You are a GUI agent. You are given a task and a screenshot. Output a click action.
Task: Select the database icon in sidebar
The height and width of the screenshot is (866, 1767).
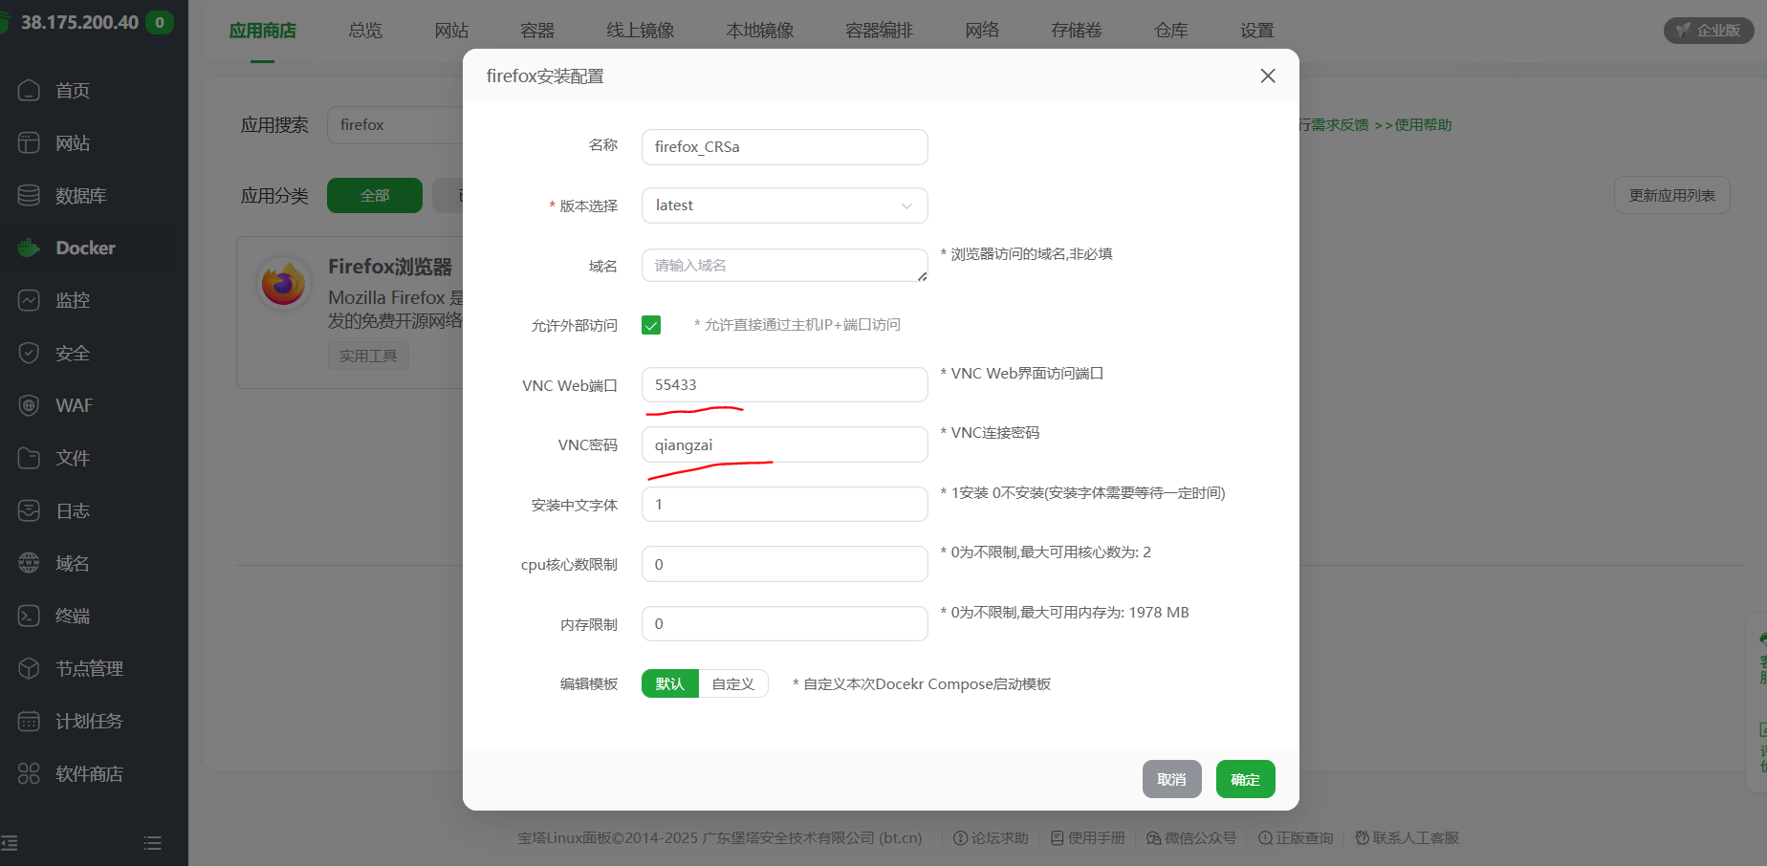coord(29,195)
